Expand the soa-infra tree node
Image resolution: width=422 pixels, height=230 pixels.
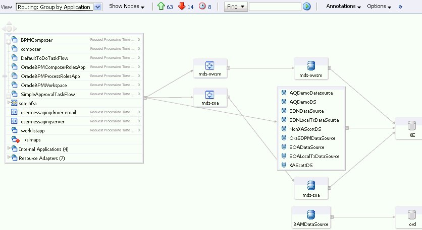point(9,102)
